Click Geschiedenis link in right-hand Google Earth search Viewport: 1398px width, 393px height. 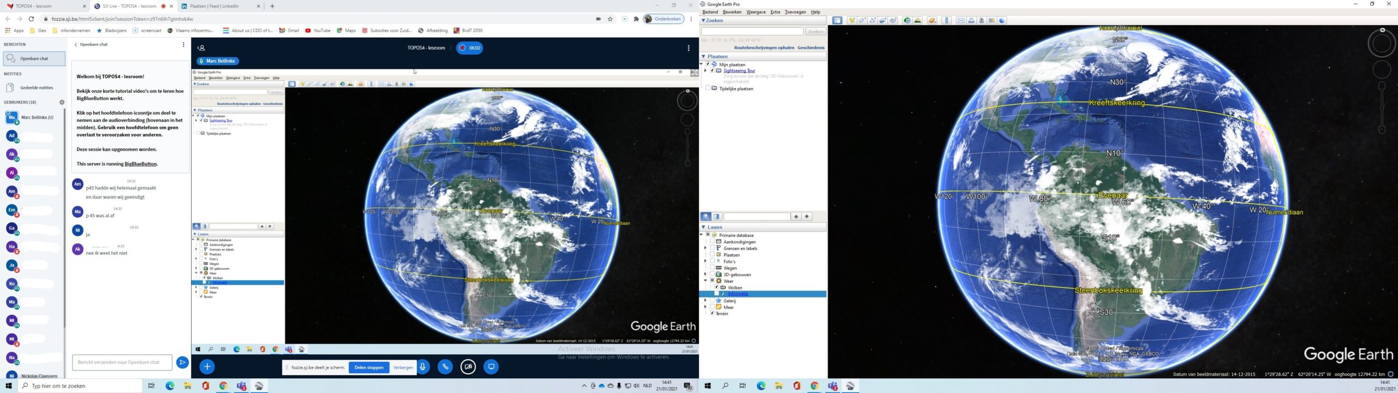811,47
